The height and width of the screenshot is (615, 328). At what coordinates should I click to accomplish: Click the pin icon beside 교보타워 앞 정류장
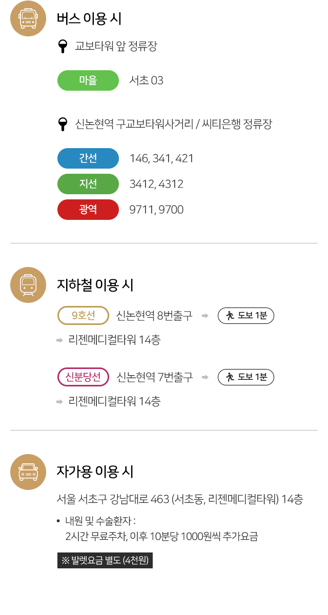click(63, 47)
